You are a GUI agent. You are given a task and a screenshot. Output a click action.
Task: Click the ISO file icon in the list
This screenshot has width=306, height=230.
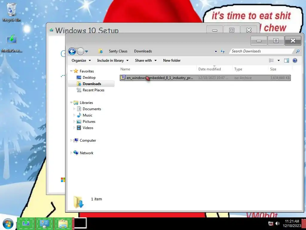pos(123,78)
